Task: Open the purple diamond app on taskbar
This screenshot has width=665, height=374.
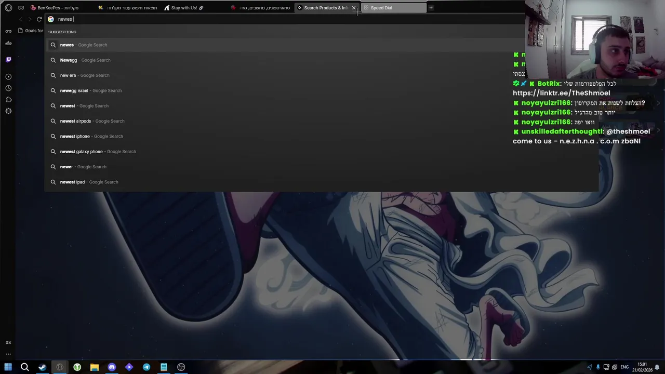Action: (x=129, y=367)
